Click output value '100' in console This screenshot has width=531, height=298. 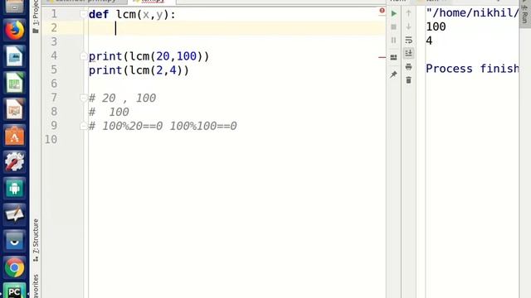(x=436, y=26)
